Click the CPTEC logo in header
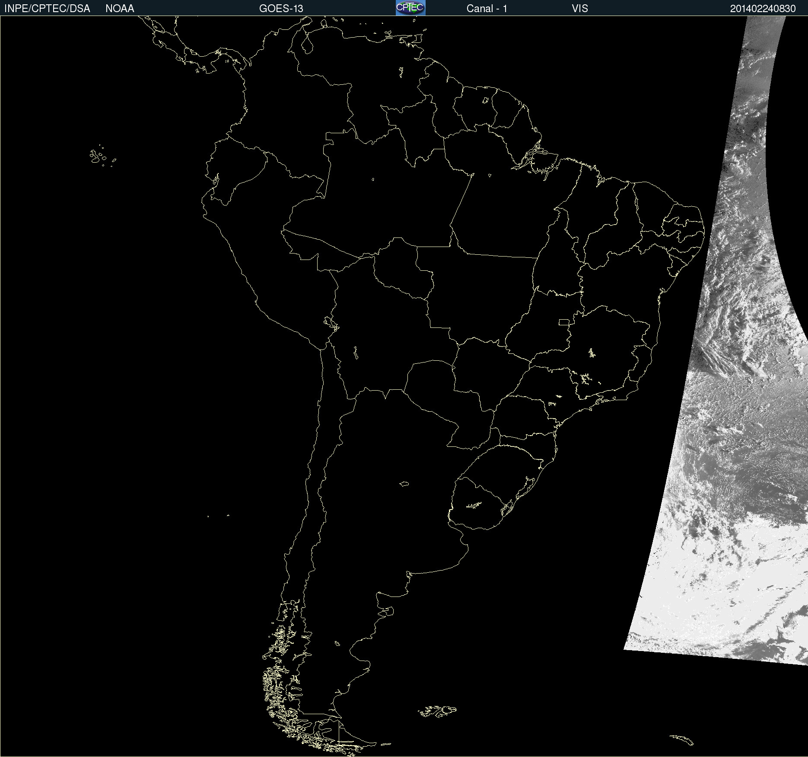The width and height of the screenshot is (808, 757). [x=410, y=8]
